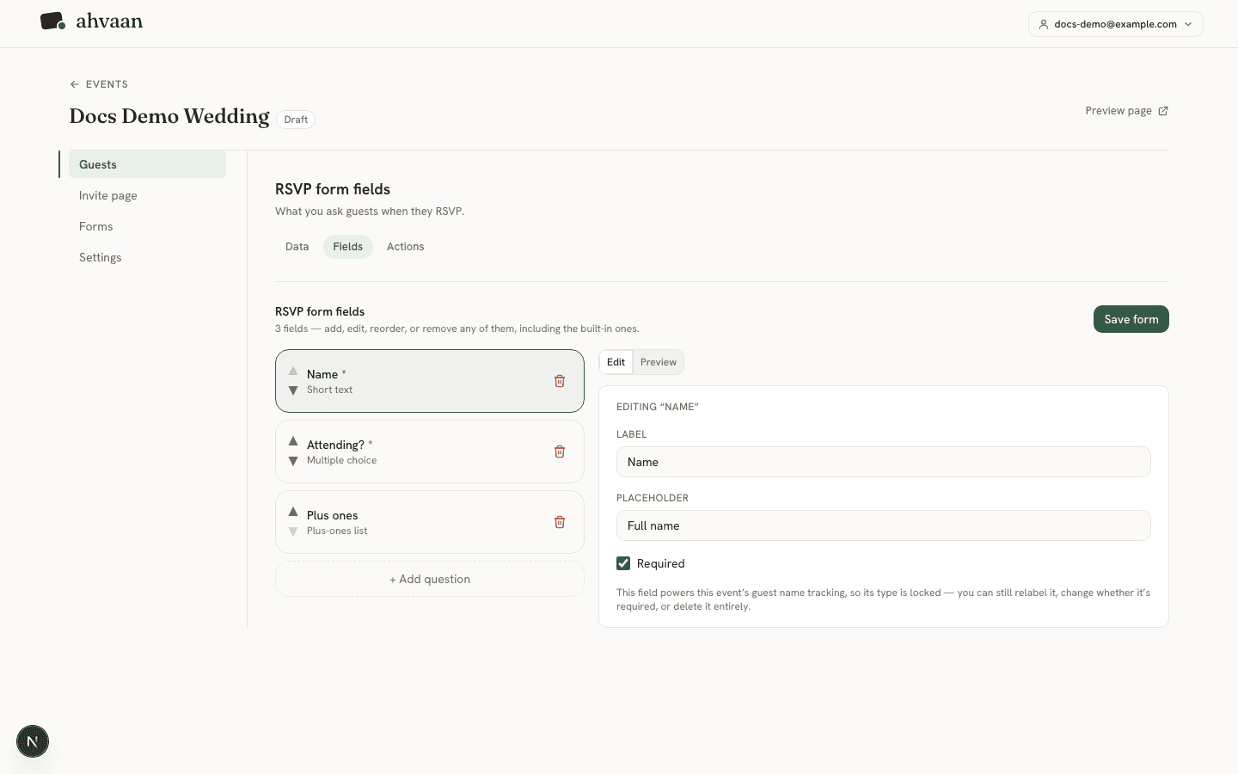Open the Preview page link
This screenshot has width=1238, height=774.
tap(1126, 111)
